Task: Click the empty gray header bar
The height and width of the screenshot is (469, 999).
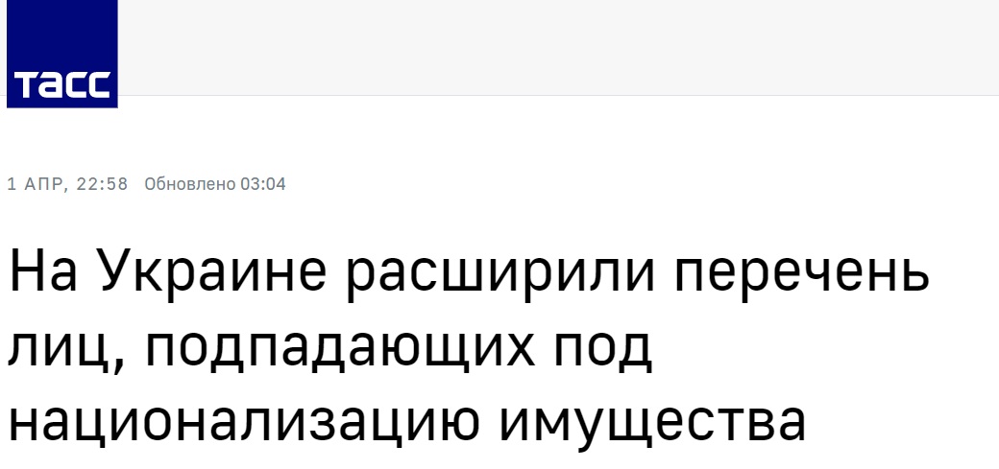Action: pos(557,48)
